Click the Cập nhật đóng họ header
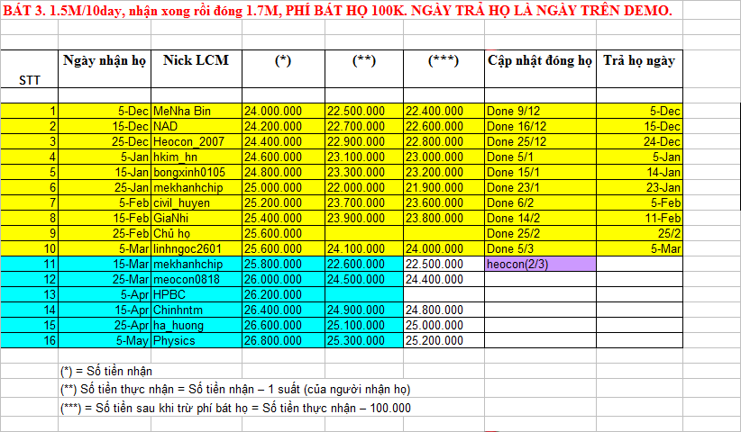The image size is (741, 432). pos(539,61)
